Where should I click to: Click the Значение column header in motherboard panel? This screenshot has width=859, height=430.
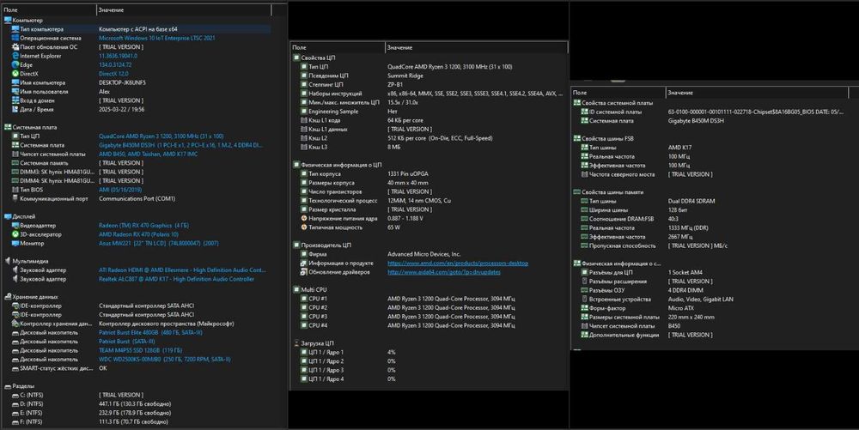757,93
